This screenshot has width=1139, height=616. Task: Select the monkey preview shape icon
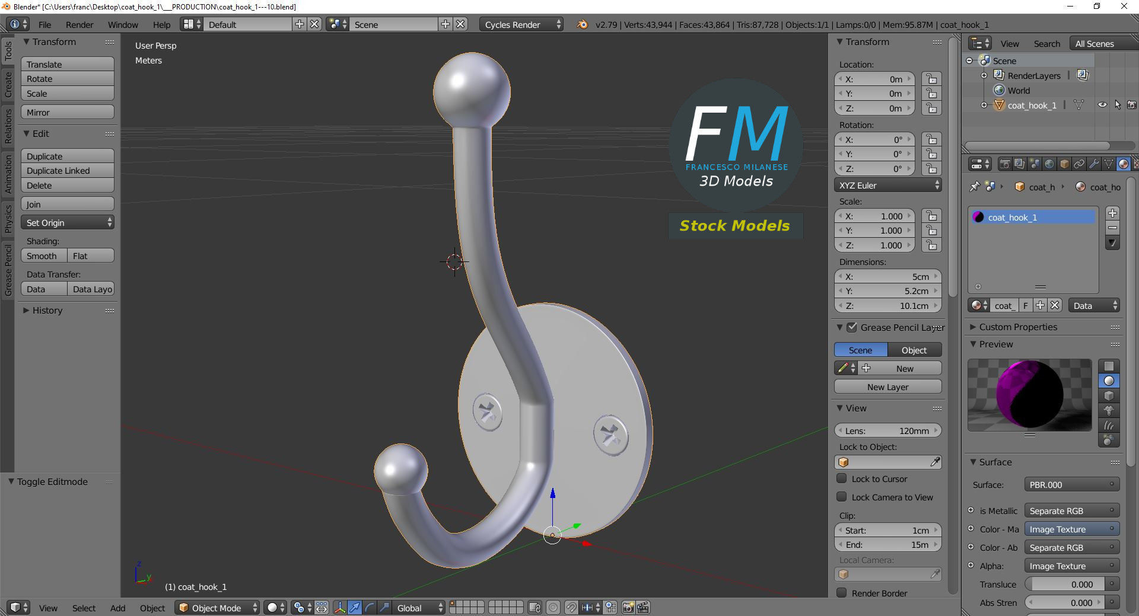point(1109,411)
